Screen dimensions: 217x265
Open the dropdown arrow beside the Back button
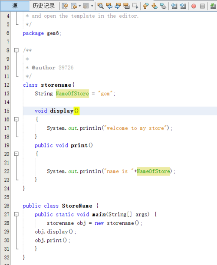point(80,6)
